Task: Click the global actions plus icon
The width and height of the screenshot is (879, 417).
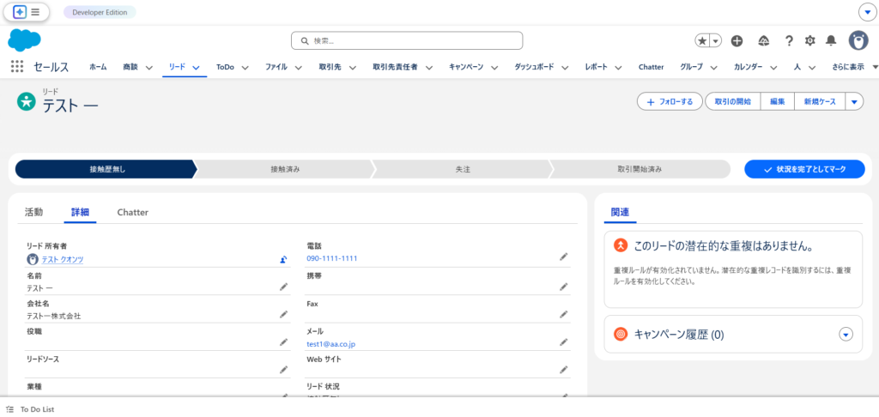Action: click(737, 40)
